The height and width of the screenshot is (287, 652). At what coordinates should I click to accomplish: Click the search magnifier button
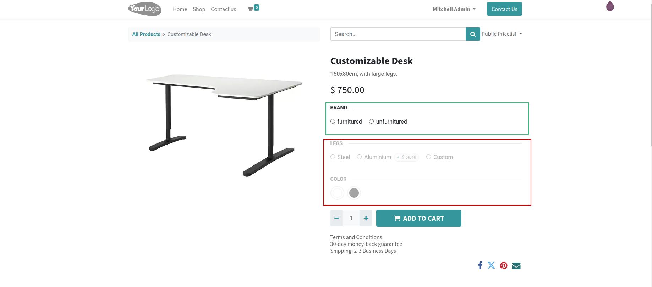473,34
